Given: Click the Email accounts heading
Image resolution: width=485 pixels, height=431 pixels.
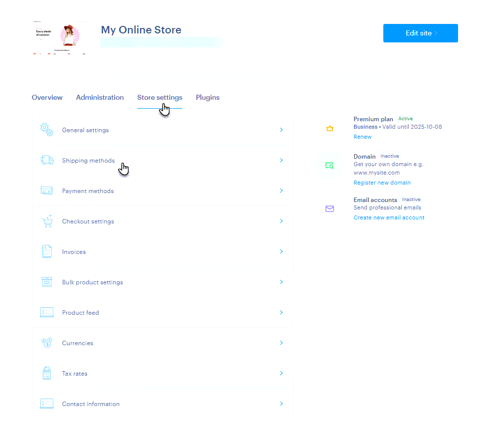Looking at the screenshot, I should pyautogui.click(x=375, y=200).
